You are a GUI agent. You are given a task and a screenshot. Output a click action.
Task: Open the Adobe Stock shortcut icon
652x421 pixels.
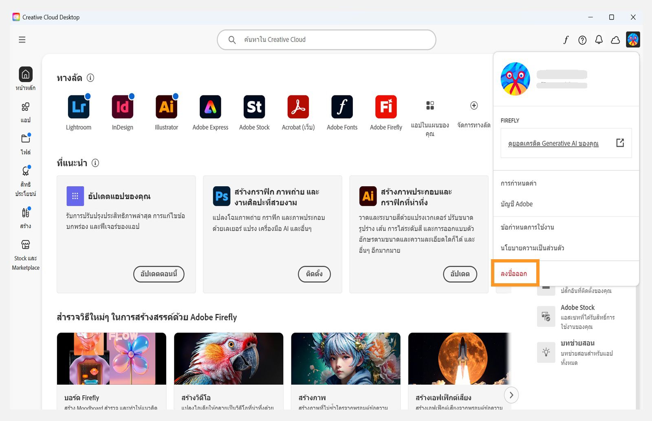(254, 107)
